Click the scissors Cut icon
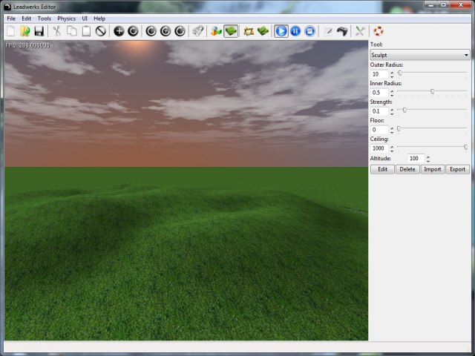Viewport: 475px width, 356px height. coord(56,31)
